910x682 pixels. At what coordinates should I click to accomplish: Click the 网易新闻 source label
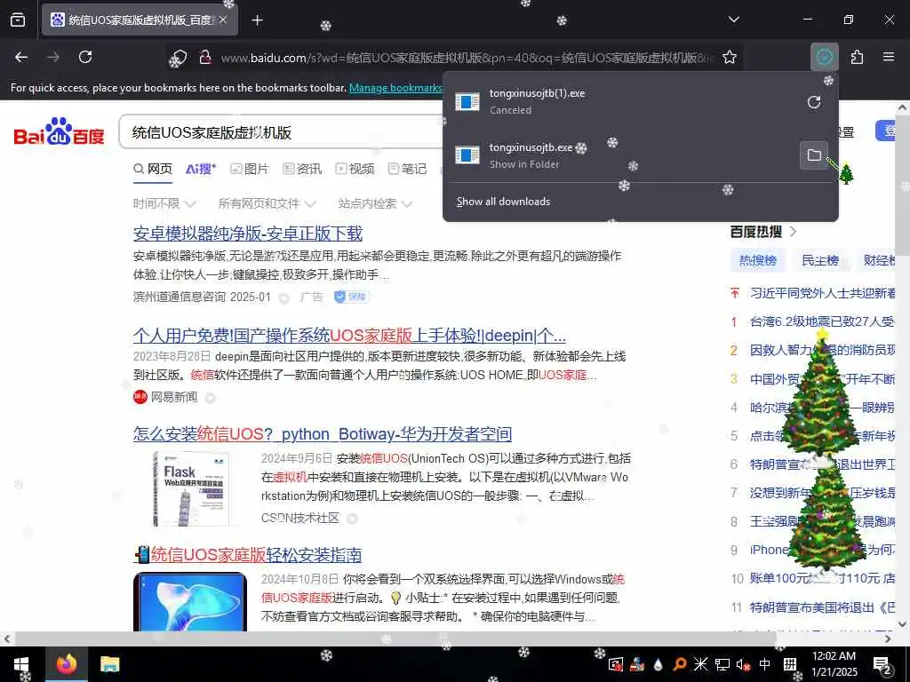[174, 397]
